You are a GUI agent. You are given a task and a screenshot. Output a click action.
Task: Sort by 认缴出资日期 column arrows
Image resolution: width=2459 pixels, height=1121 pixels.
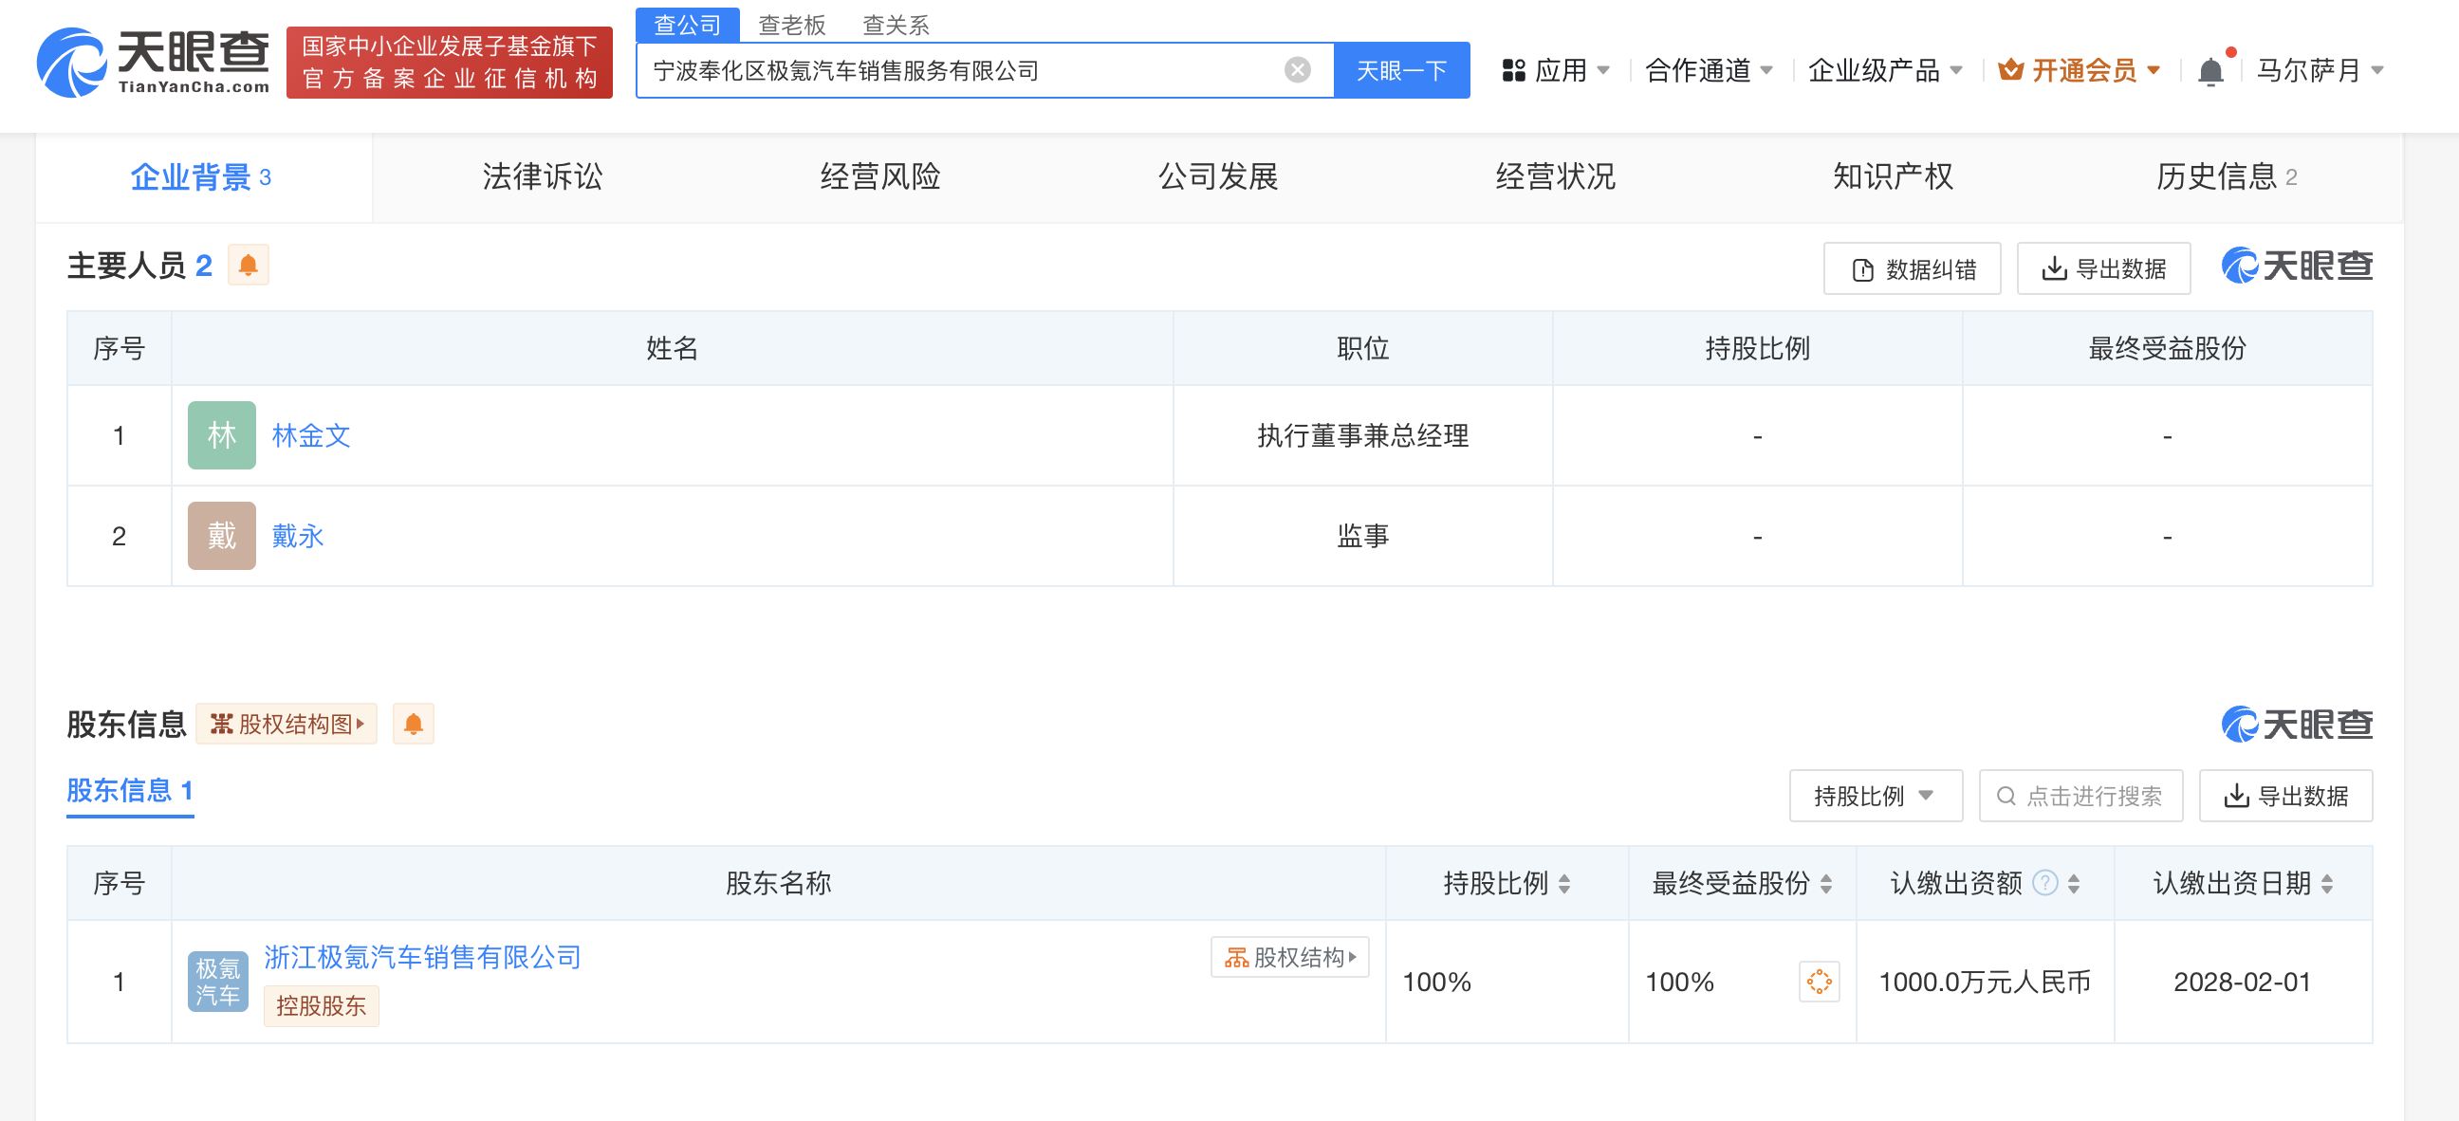point(2326,884)
